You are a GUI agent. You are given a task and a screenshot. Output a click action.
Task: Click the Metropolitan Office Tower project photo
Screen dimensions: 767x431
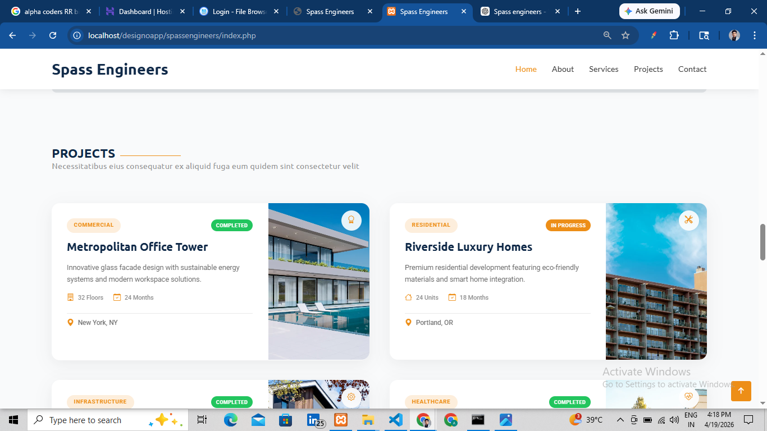(x=319, y=281)
